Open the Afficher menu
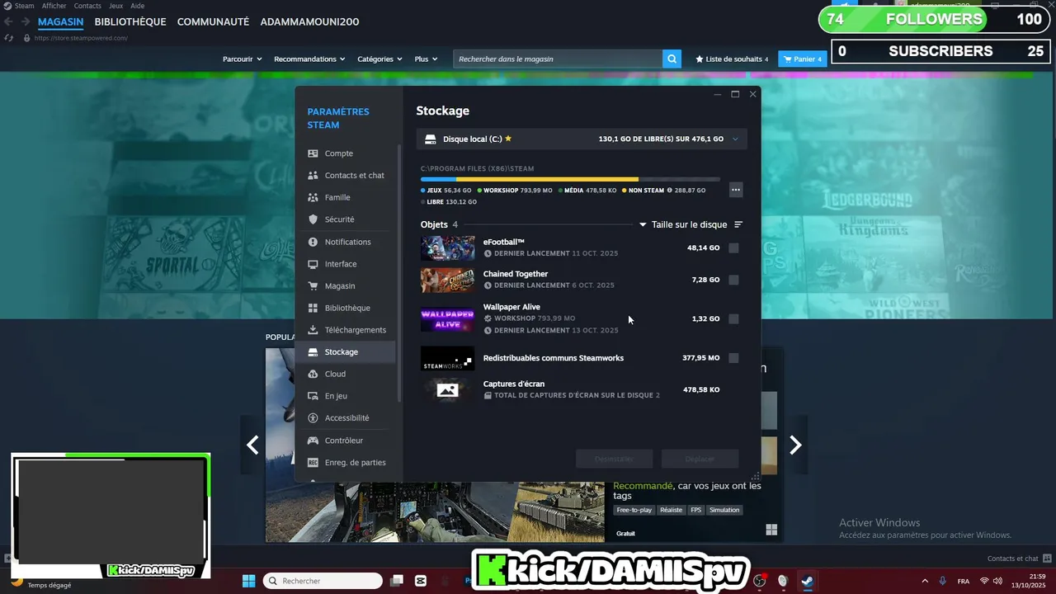 54,6
